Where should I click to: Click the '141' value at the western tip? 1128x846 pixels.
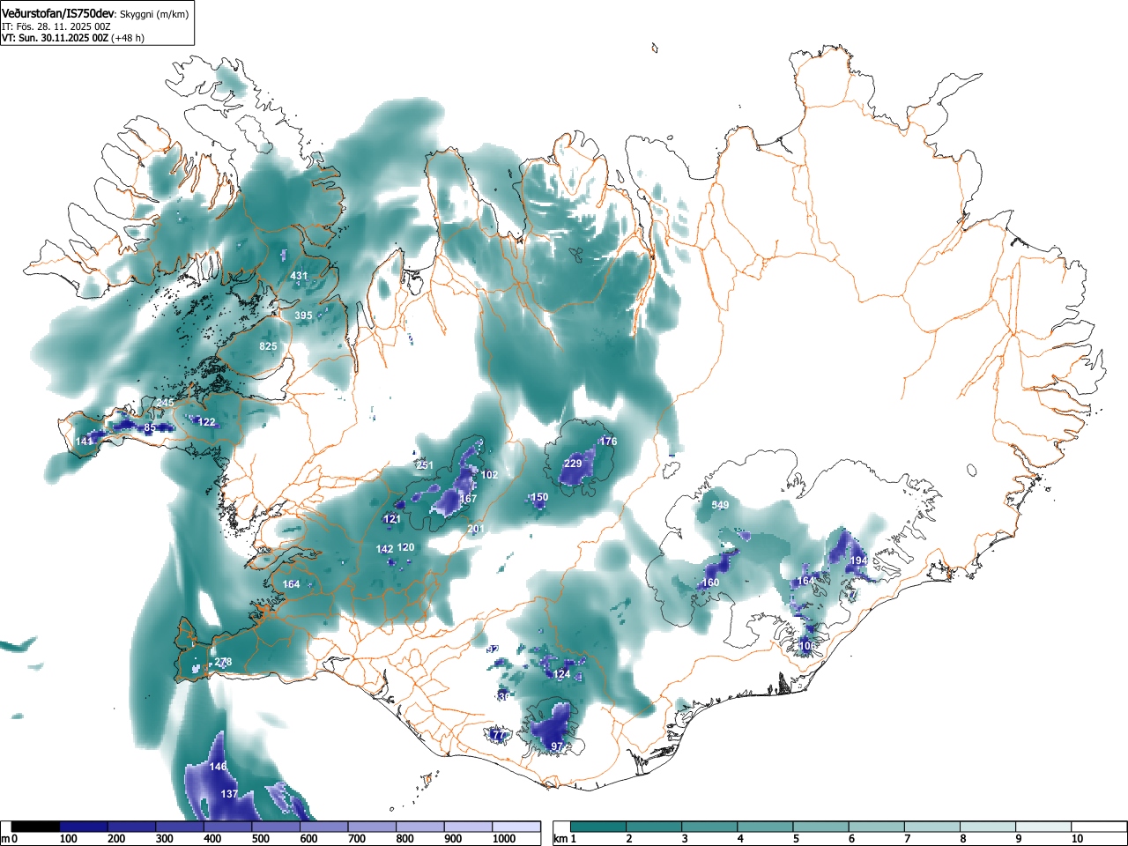pos(84,442)
